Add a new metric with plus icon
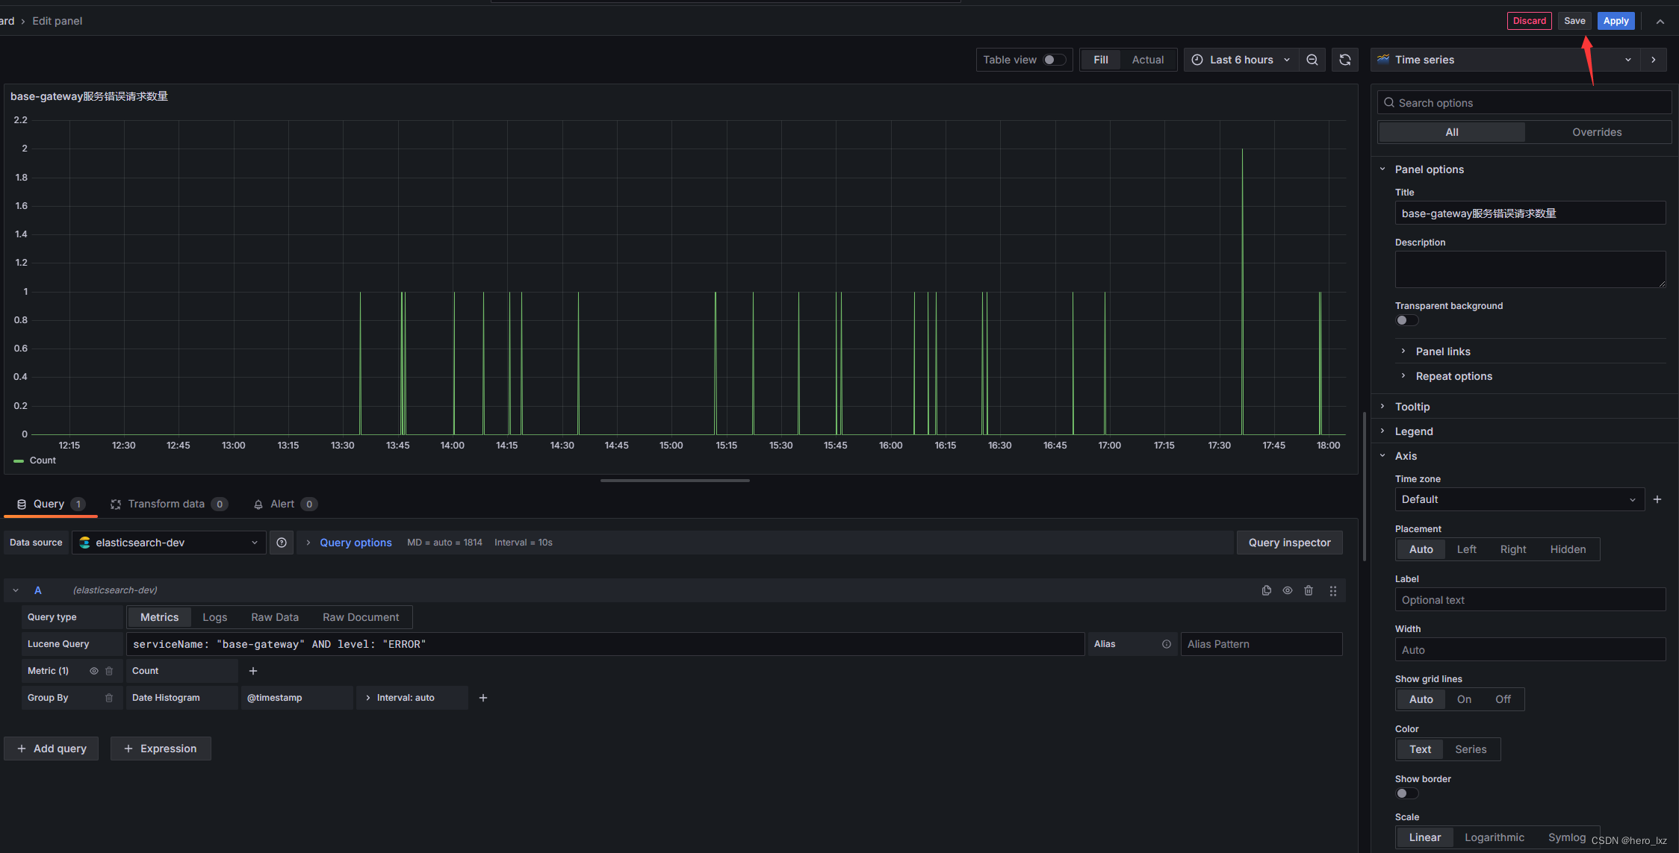The image size is (1679, 853). click(253, 671)
